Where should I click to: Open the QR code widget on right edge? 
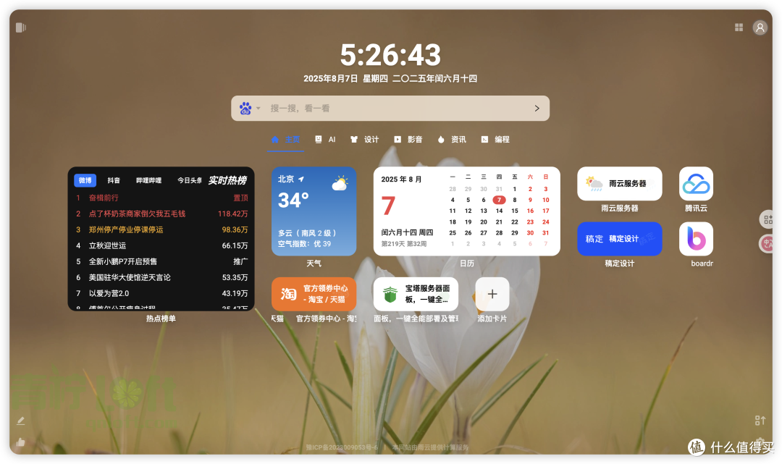pos(768,219)
